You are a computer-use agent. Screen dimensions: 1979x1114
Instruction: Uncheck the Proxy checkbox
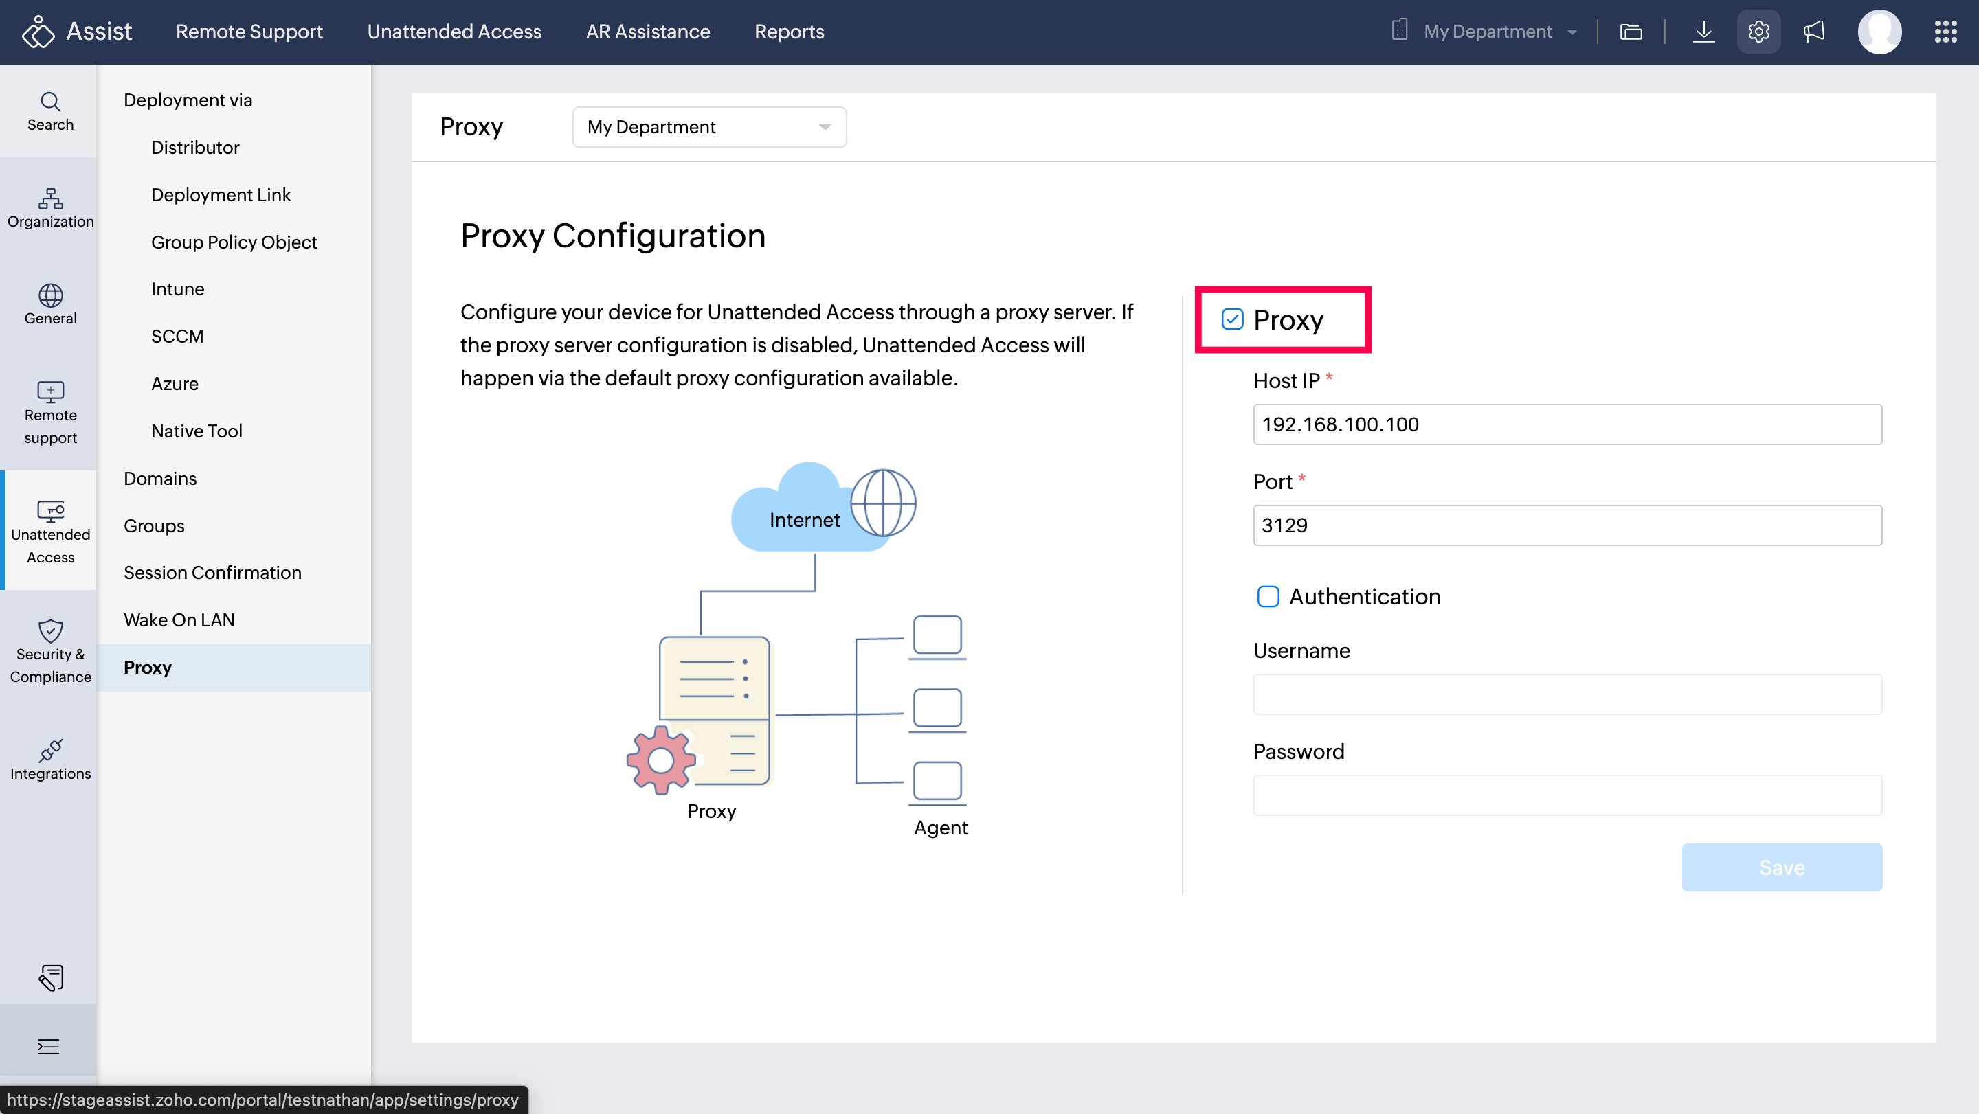[x=1232, y=319]
